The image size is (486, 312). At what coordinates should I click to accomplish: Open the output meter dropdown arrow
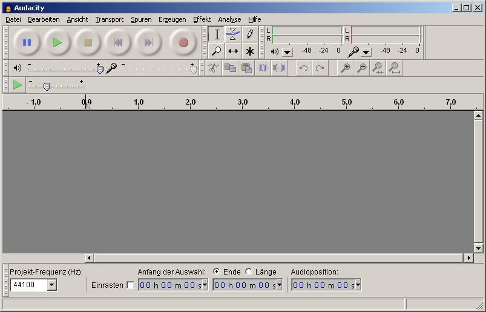[x=287, y=52]
